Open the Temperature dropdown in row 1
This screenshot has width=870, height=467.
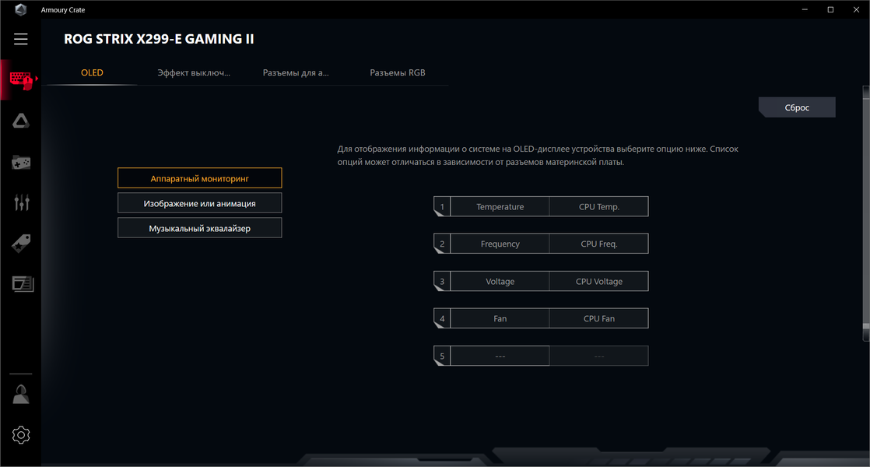pyautogui.click(x=500, y=206)
